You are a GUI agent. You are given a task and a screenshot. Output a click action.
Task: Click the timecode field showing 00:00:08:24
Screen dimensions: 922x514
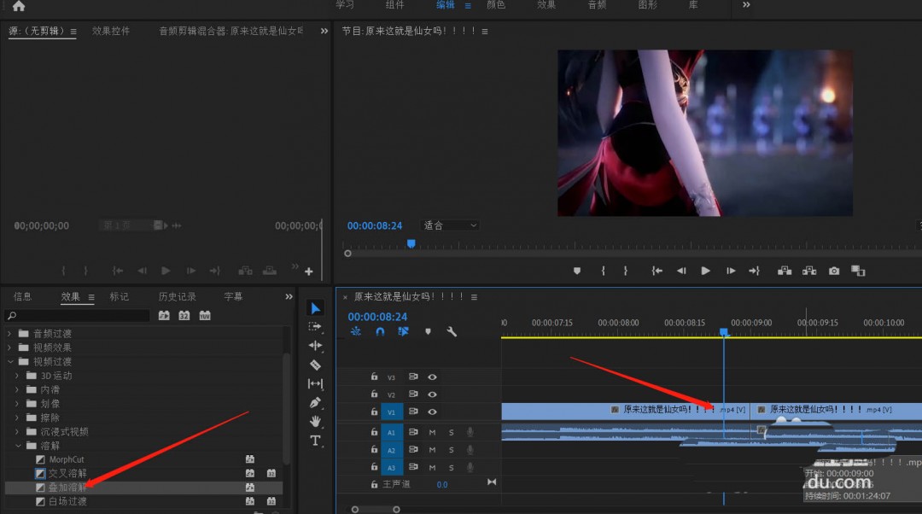pyautogui.click(x=375, y=225)
